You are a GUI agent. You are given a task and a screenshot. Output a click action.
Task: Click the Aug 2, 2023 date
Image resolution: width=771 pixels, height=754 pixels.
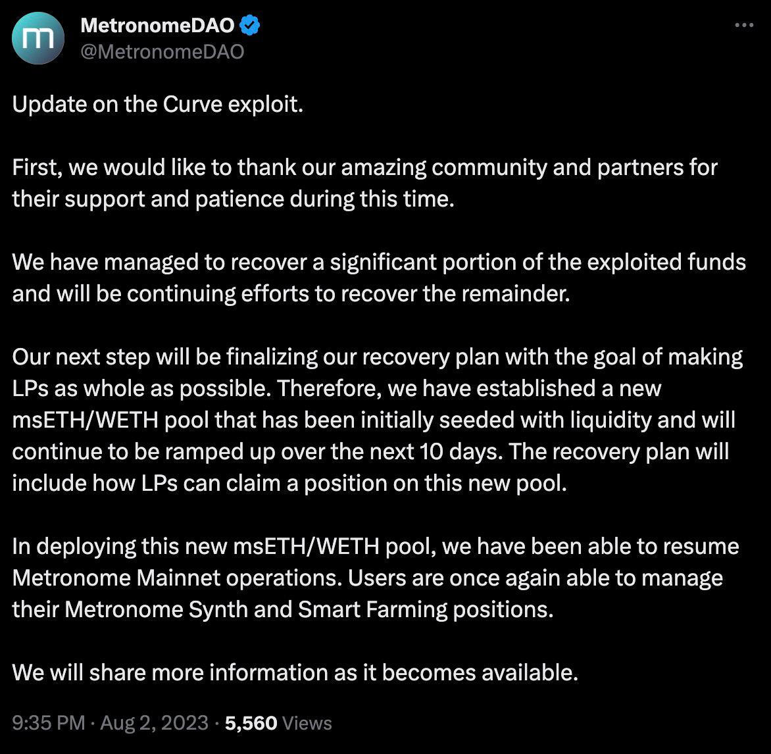point(153,723)
